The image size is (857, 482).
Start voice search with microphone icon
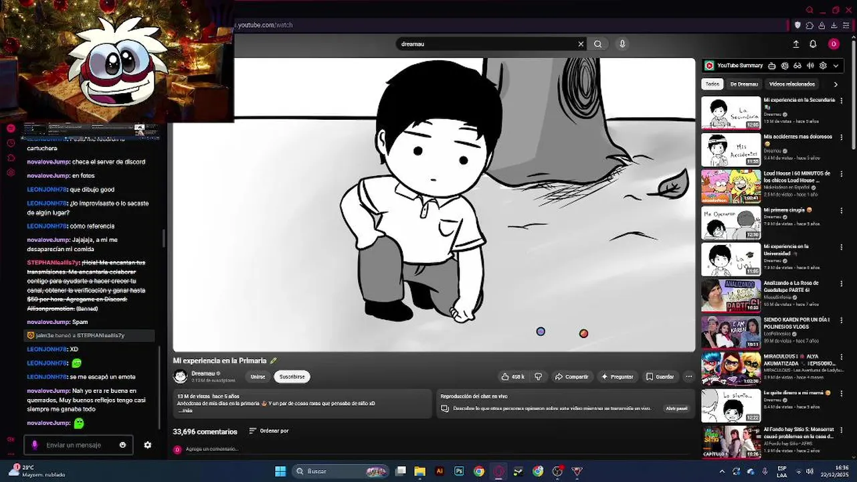[x=622, y=44]
